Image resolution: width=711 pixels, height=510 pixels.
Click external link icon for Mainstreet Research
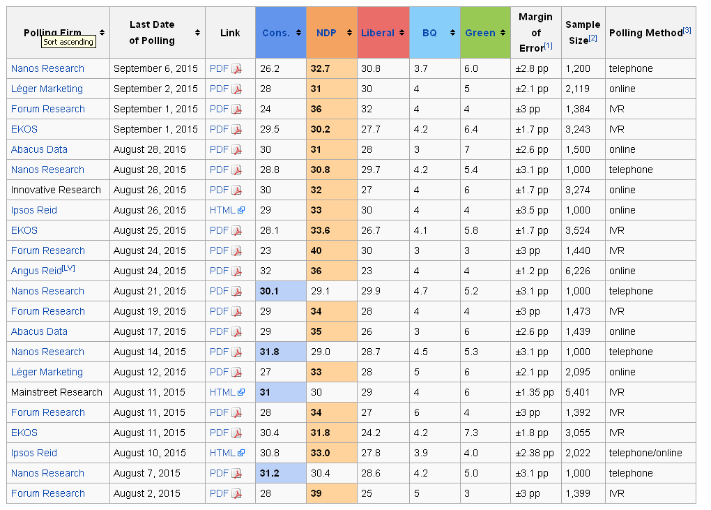click(241, 392)
